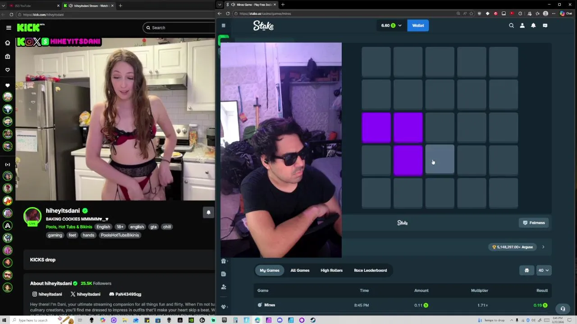The height and width of the screenshot is (324, 577).
Task: Select the All Games tab
Action: click(300, 270)
